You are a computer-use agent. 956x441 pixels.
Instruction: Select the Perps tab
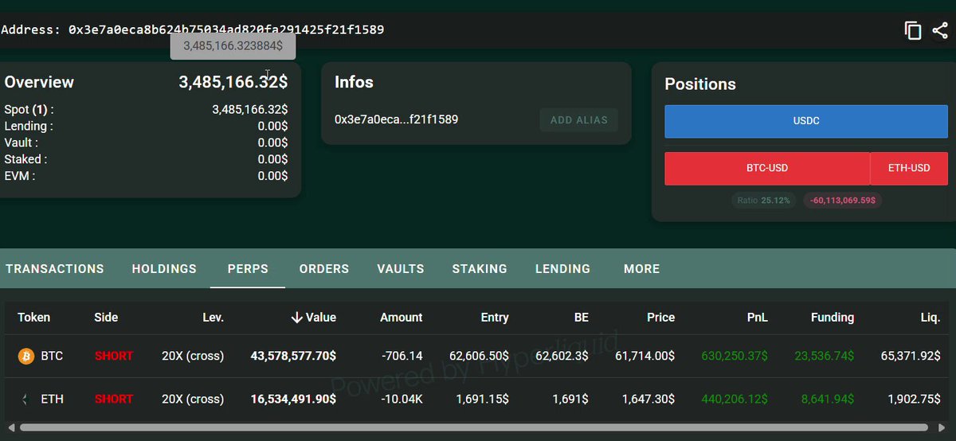[248, 269]
